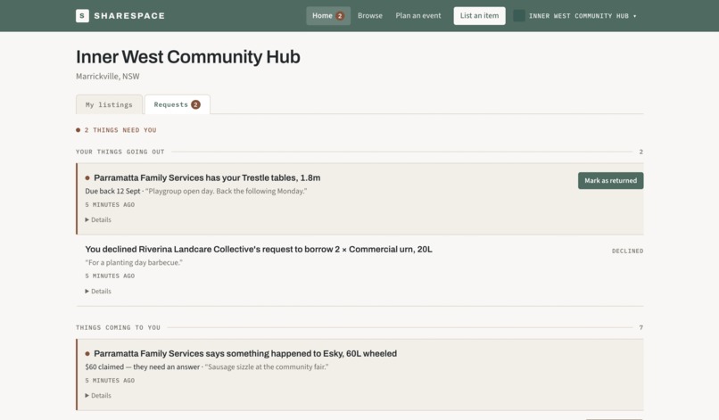Click the declined Riverina Landcare Collective request title
The width and height of the screenshot is (719, 420).
tap(259, 250)
